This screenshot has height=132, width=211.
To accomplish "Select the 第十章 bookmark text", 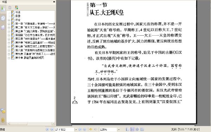I will tap(30, 58).
